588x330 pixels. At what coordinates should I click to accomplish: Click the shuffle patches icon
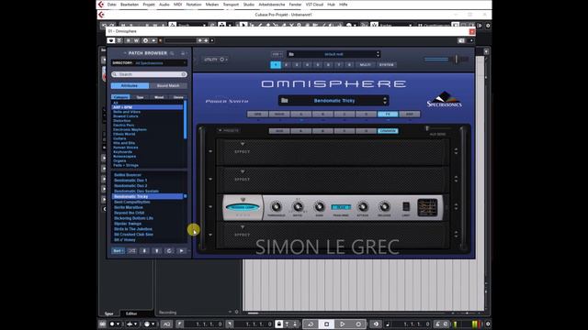click(x=132, y=250)
